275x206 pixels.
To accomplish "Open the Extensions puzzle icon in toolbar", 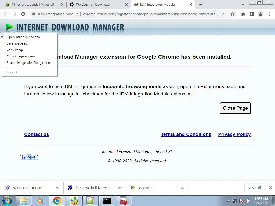I will (x=243, y=14).
